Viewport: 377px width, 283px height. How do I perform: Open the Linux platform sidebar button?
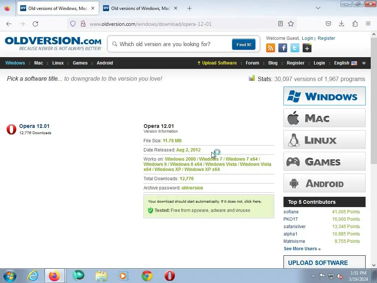324,140
